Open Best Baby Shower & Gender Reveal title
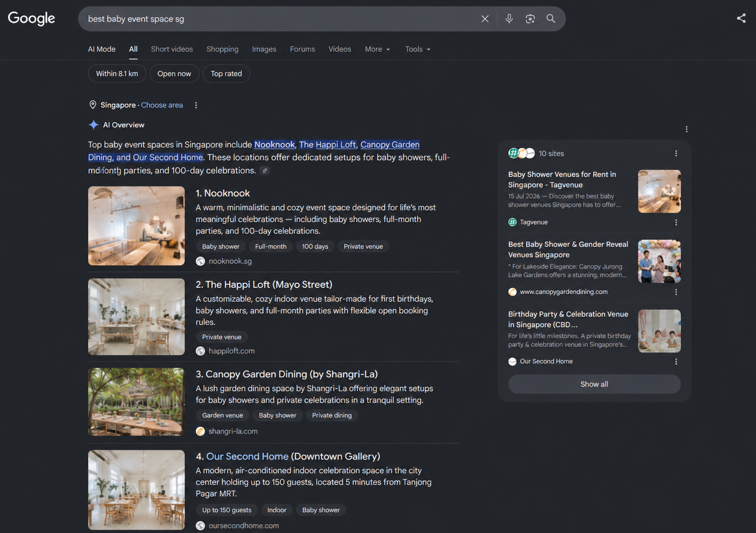Image resolution: width=756 pixels, height=533 pixels. click(x=568, y=250)
